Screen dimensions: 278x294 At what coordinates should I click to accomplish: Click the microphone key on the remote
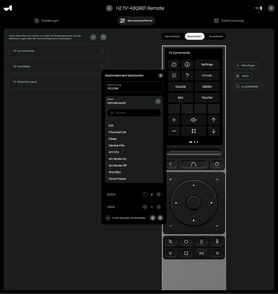coord(217,242)
